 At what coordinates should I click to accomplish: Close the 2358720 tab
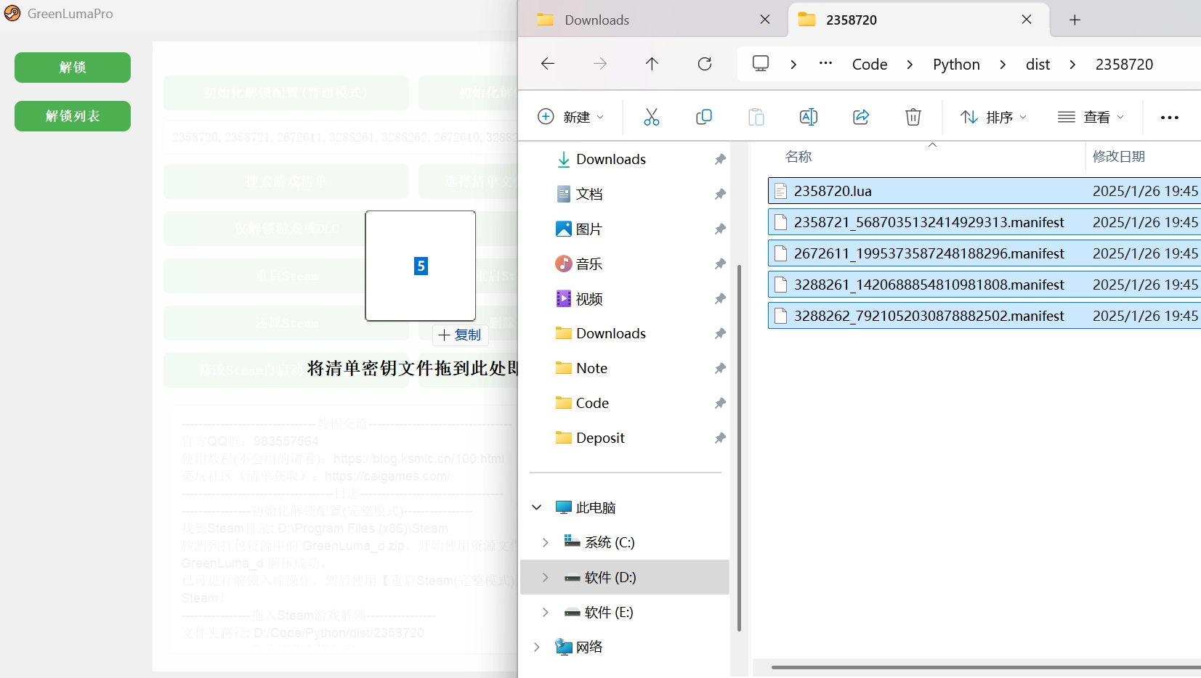(x=1027, y=20)
